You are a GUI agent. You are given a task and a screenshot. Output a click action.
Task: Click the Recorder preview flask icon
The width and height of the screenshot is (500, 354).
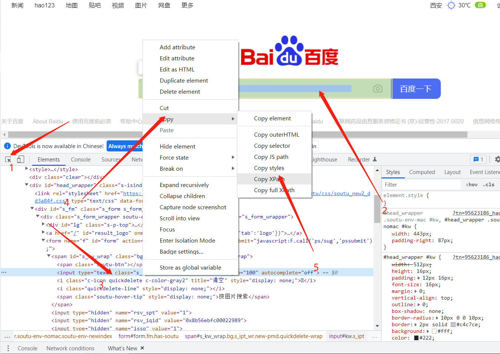click(375, 159)
